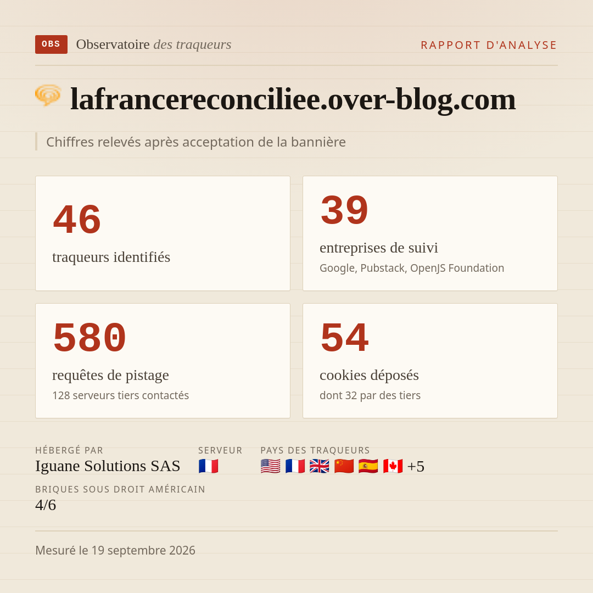The width and height of the screenshot is (593, 593).
Task: Click the subtitle about bannière acceptation
Action: (196, 142)
